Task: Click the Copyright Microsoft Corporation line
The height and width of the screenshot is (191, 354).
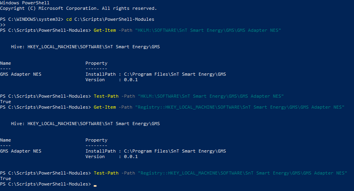Action: click(x=78, y=8)
